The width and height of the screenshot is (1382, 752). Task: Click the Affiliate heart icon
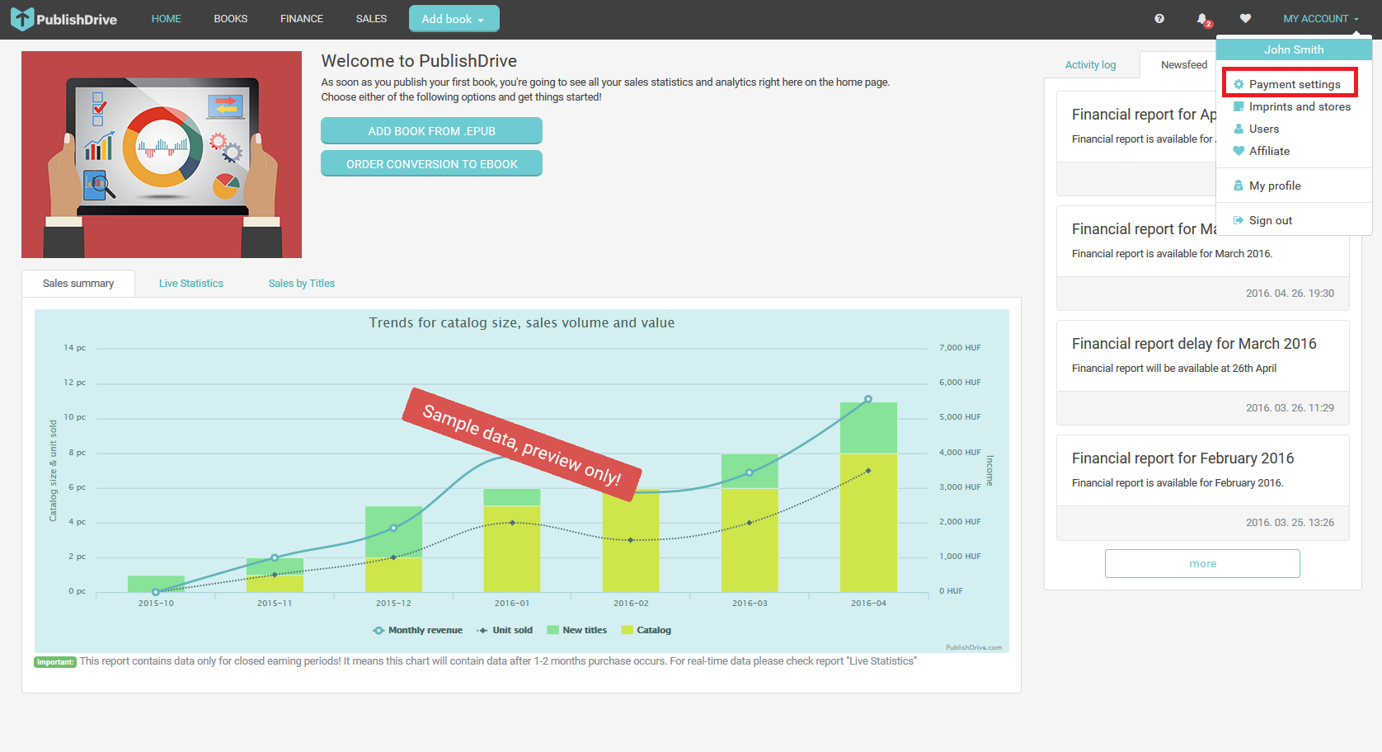tap(1239, 151)
